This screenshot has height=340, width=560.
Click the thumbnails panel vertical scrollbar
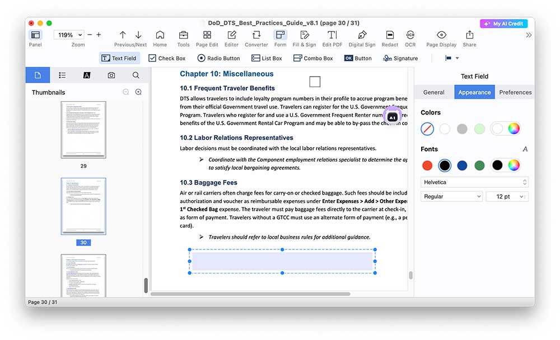click(146, 285)
